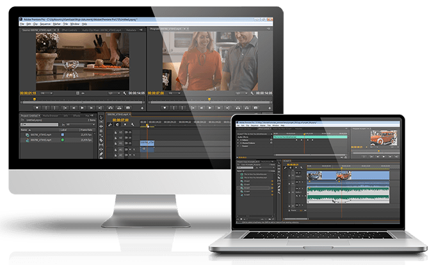Viewport: 445px width, 265px height.
Task: Select the Pen tool in monitor's tools panel
Action: click(101, 154)
